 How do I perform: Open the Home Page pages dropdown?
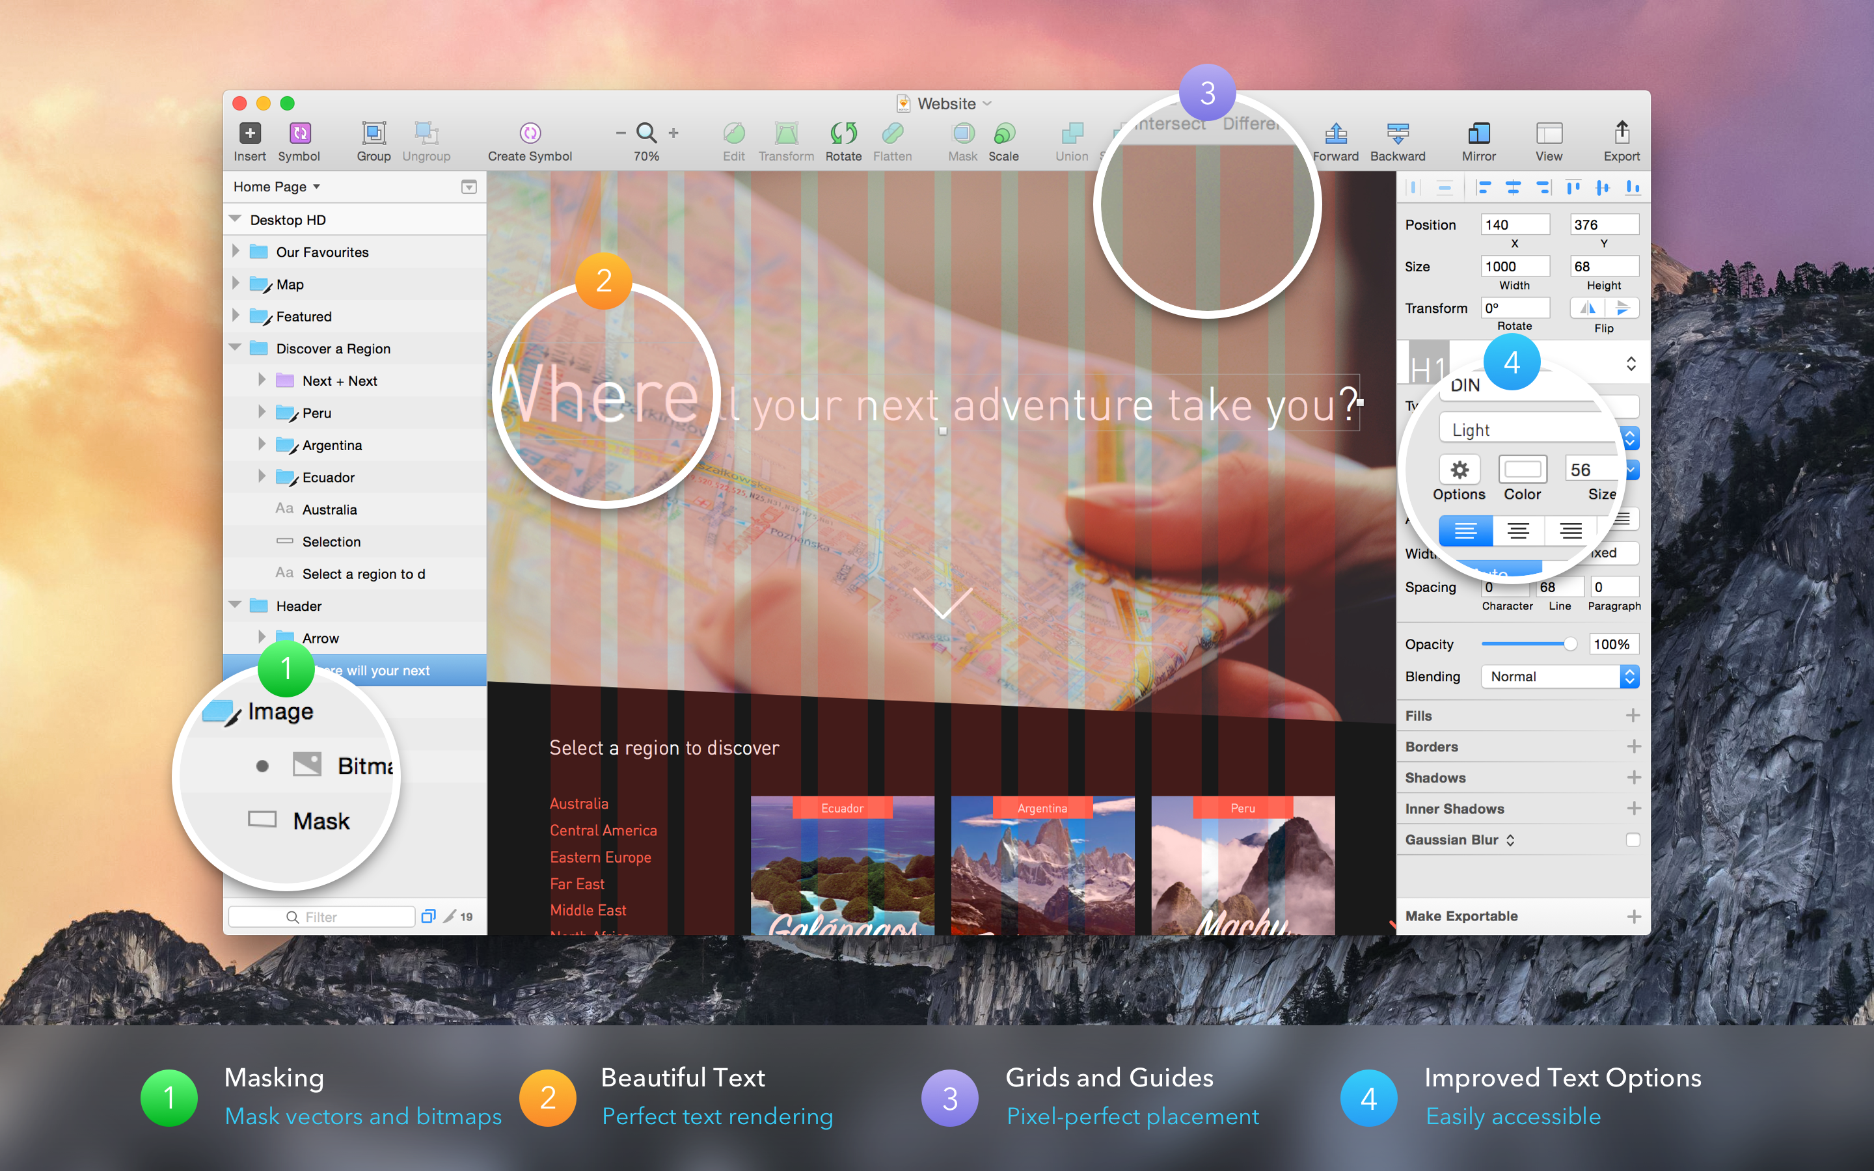(277, 187)
